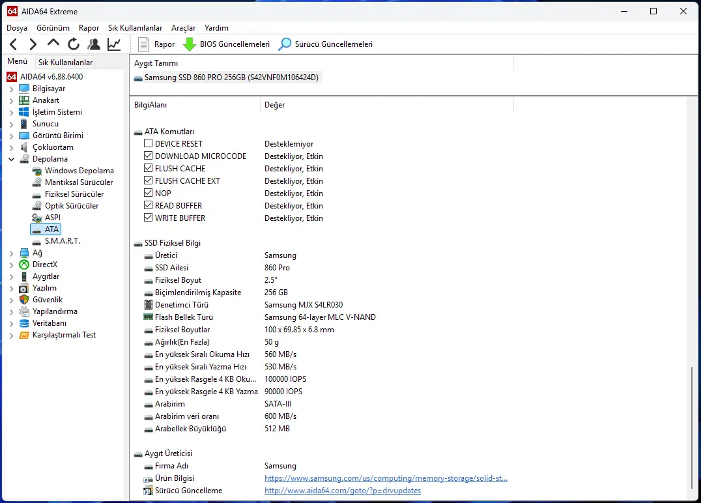Open the user profile toolbar icon
Screen dimensions: 701x503
94,44
